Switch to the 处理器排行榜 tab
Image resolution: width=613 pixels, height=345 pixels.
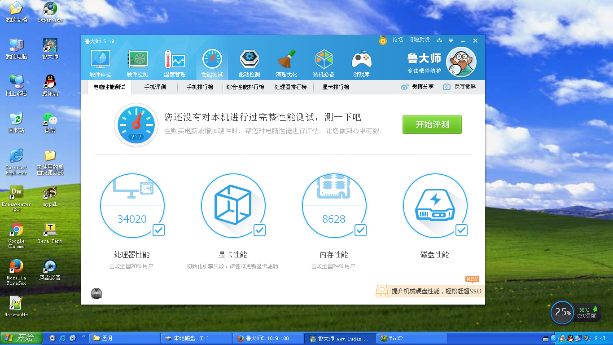291,87
